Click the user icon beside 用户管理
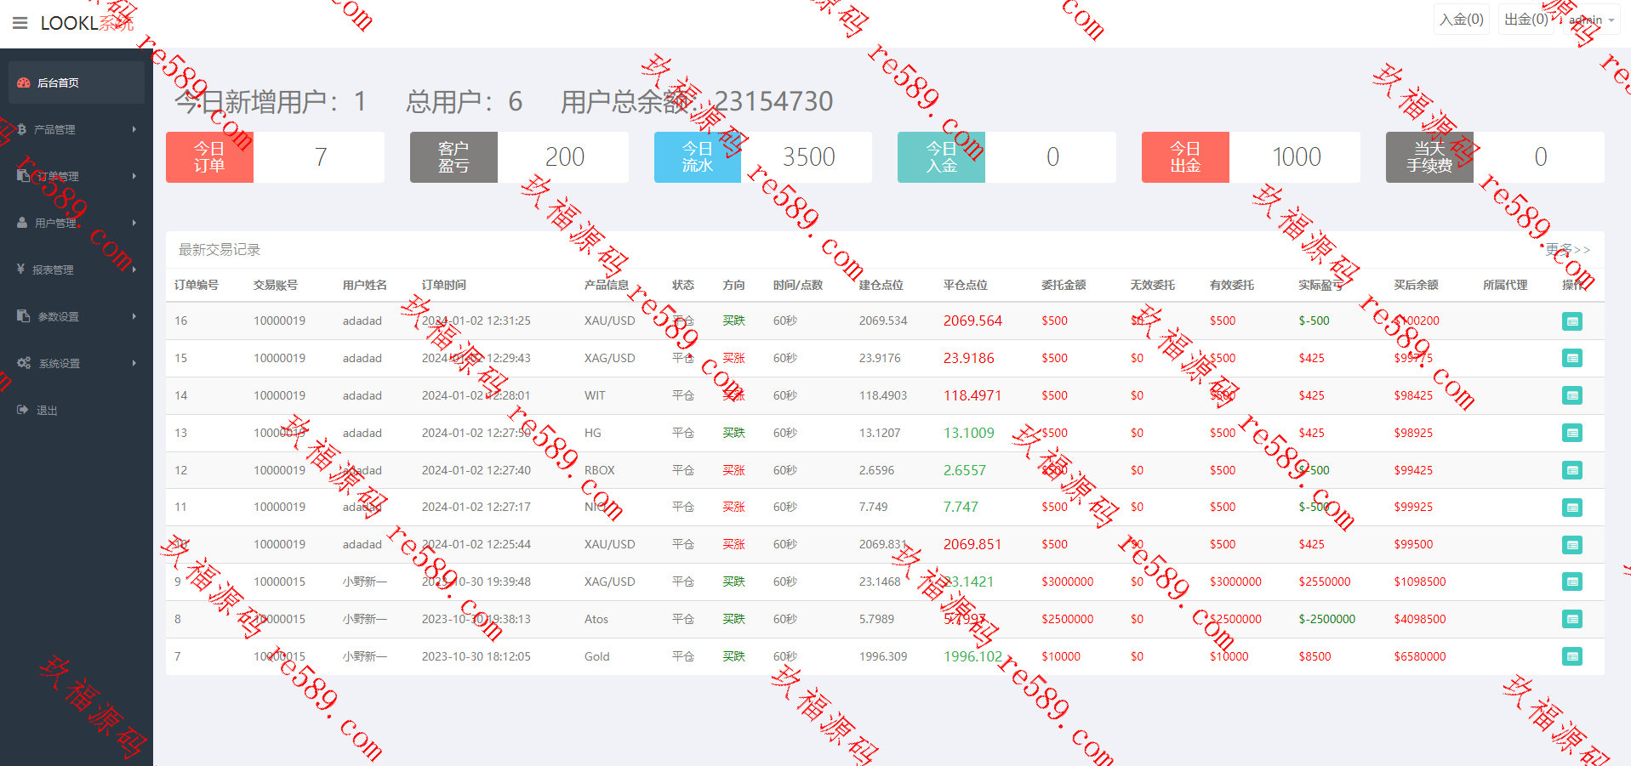This screenshot has width=1631, height=766. pos(22,223)
